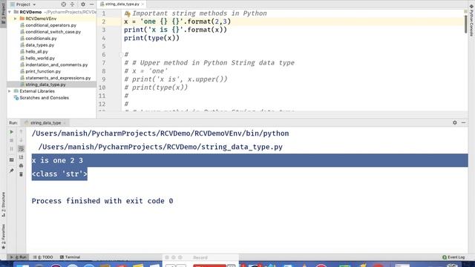The height and width of the screenshot is (267, 475).
Task: Open conditionals.py in project tree
Action: pyautogui.click(x=41, y=39)
